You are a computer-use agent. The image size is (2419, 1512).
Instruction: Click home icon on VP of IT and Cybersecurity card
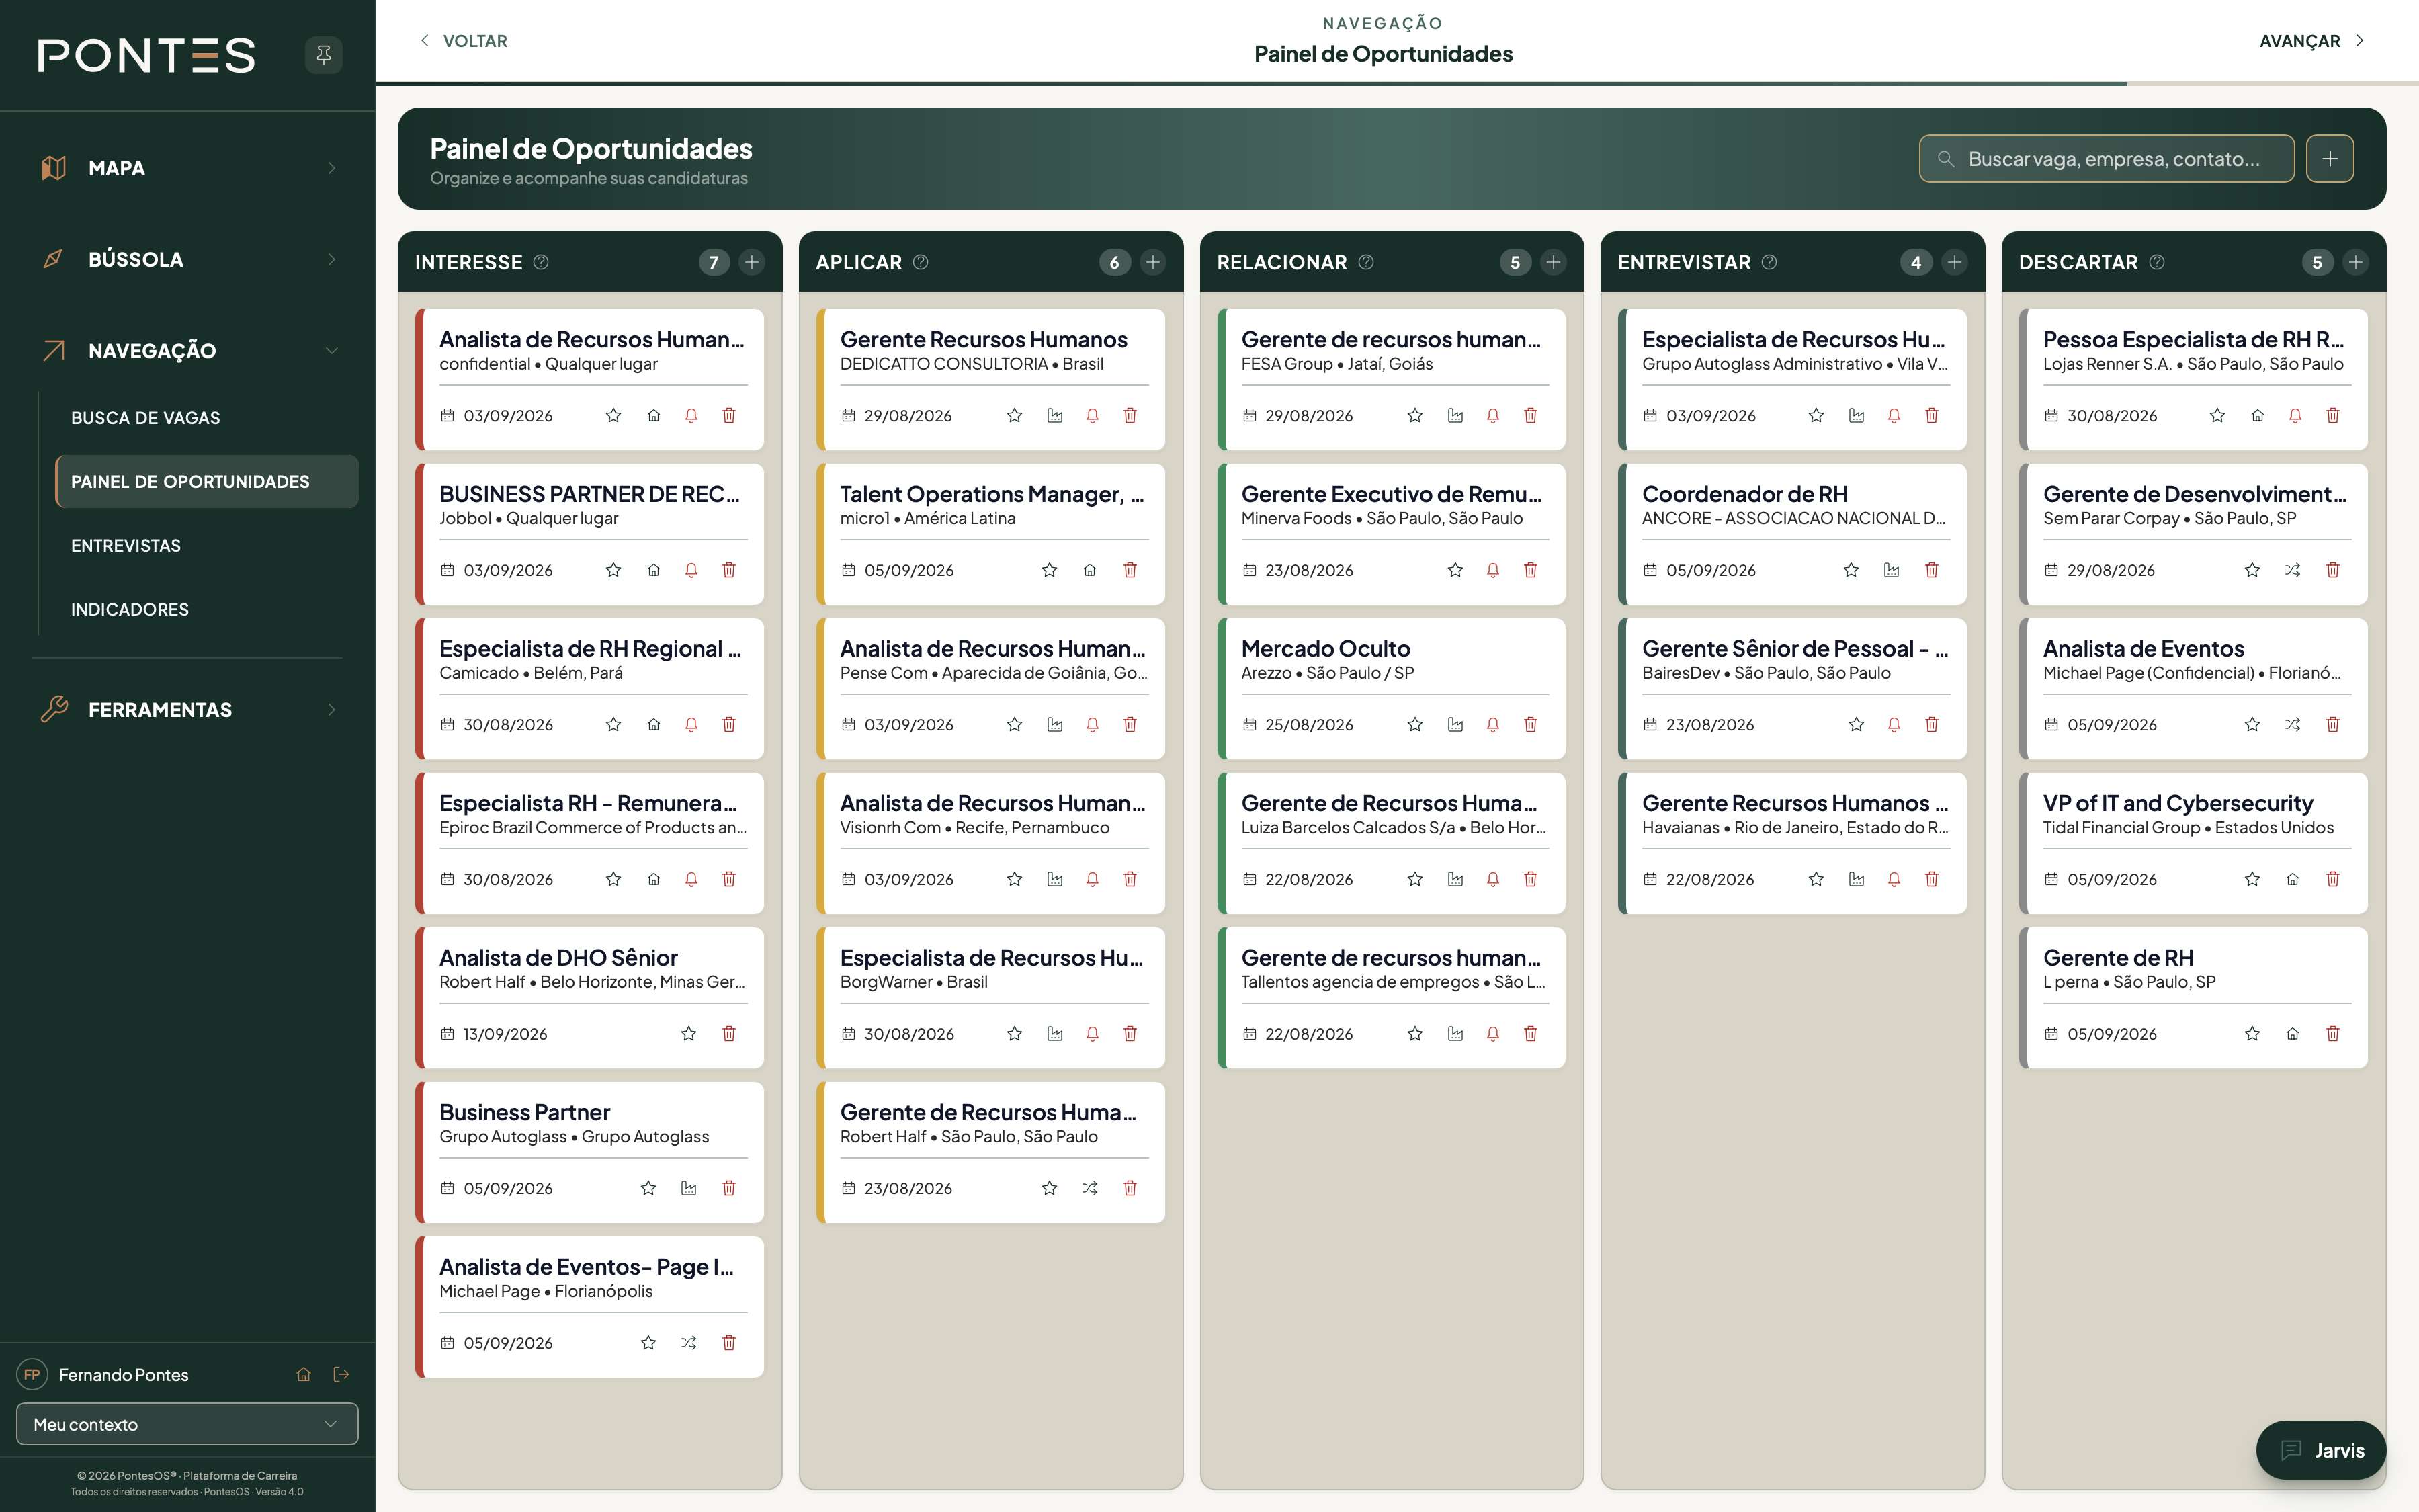pyautogui.click(x=2292, y=879)
